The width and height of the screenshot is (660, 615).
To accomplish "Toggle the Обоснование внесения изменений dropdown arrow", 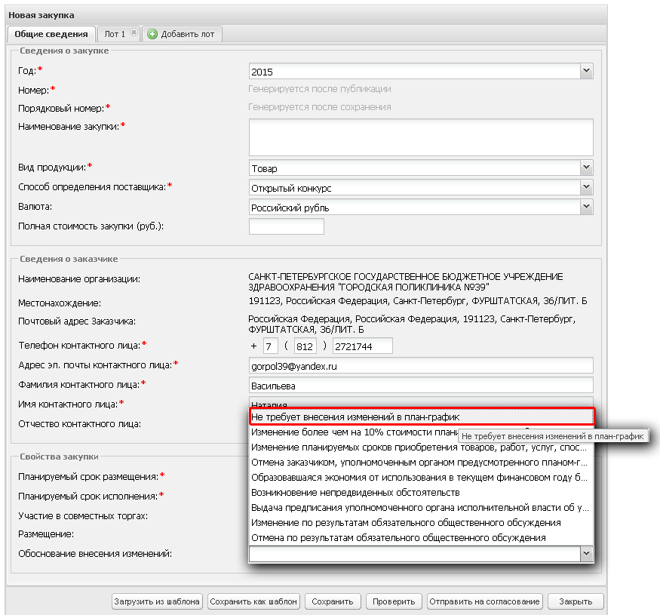I will click(x=586, y=554).
